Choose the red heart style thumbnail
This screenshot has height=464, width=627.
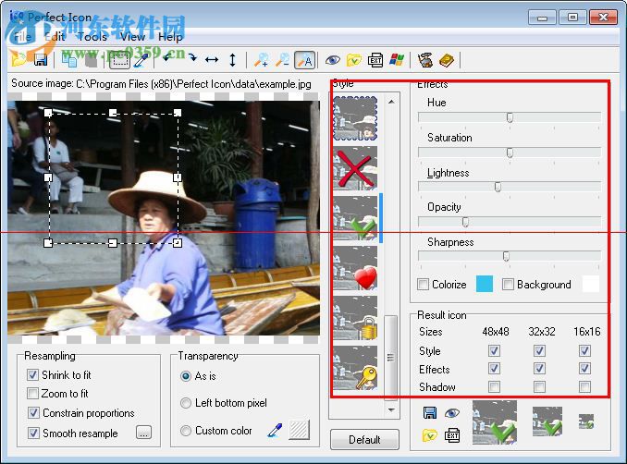[355, 270]
